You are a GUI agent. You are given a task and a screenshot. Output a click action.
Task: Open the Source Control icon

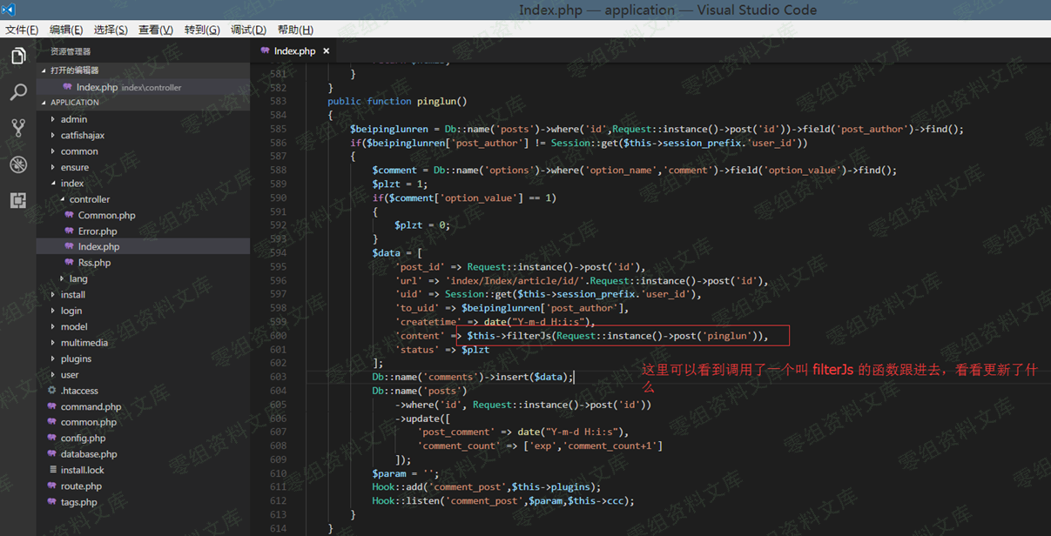(18, 128)
